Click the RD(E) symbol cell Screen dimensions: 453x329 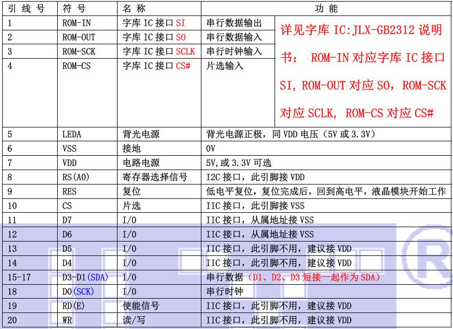point(73,306)
